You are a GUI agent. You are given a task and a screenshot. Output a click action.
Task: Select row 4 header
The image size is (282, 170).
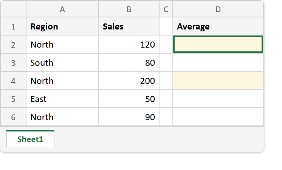tap(13, 81)
